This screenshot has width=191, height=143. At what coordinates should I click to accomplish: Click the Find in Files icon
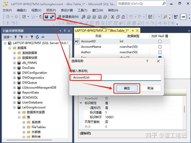pyautogui.click(x=165, y=17)
